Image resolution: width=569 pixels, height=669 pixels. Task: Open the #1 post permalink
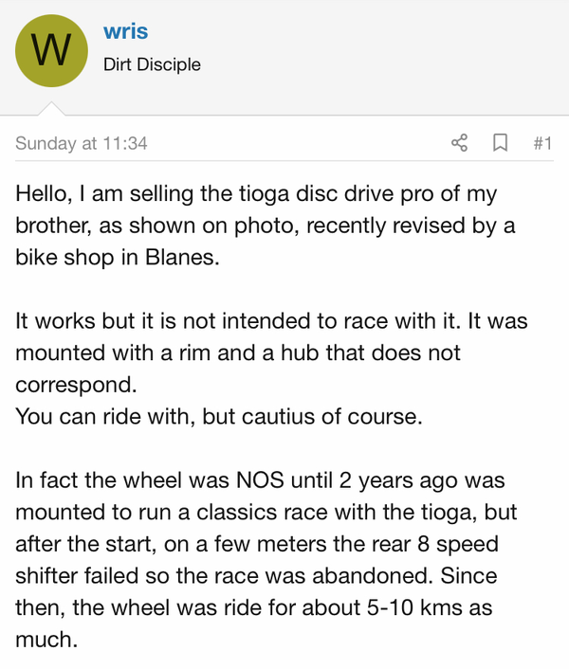(542, 143)
